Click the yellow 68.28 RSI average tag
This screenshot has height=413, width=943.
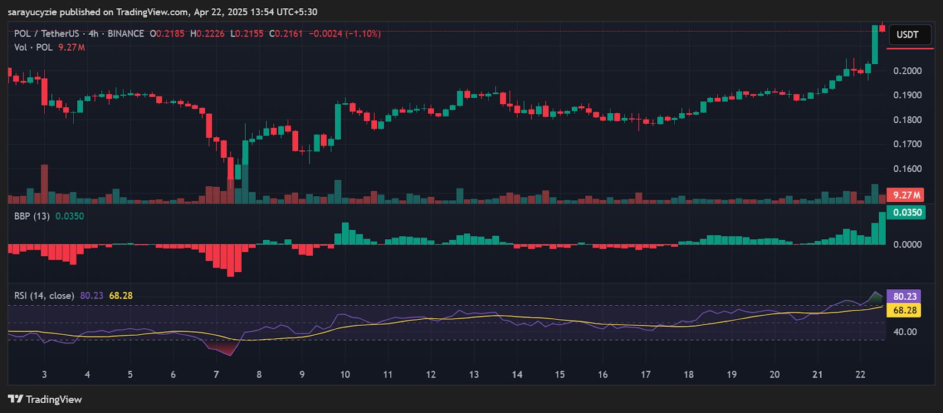coord(904,310)
